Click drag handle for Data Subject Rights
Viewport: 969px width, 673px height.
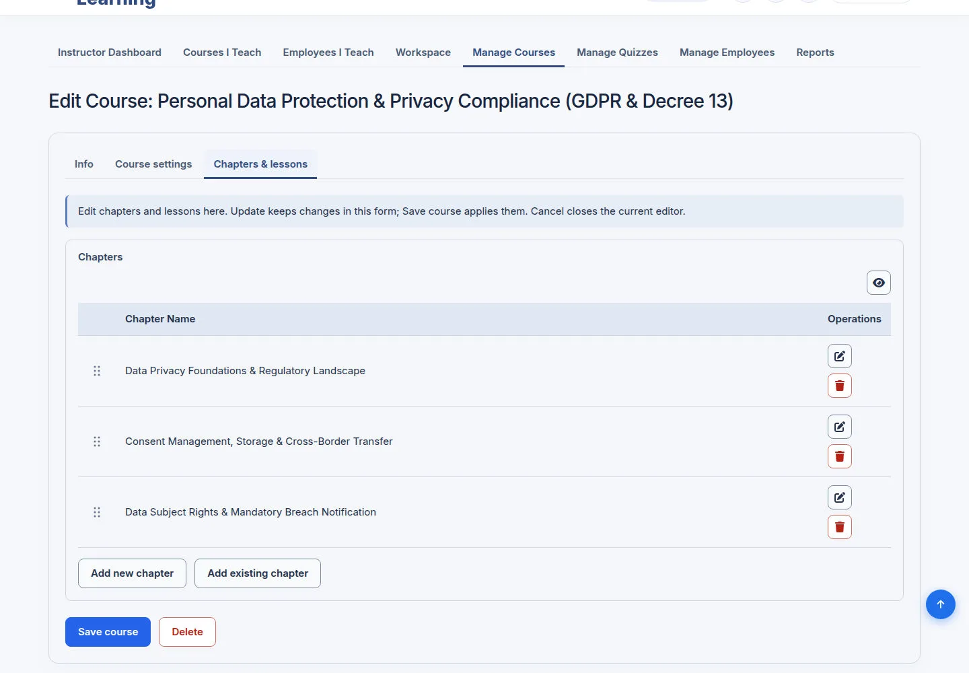pyautogui.click(x=97, y=512)
